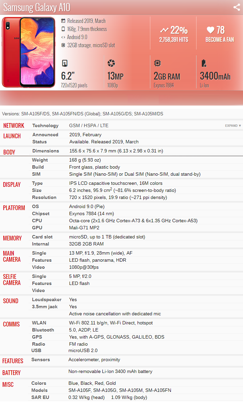Click the Technology spec label
Viewport: 243px width, 404px height.
45,125
